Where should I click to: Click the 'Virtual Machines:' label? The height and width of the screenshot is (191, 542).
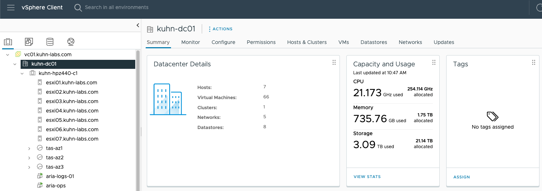click(217, 97)
